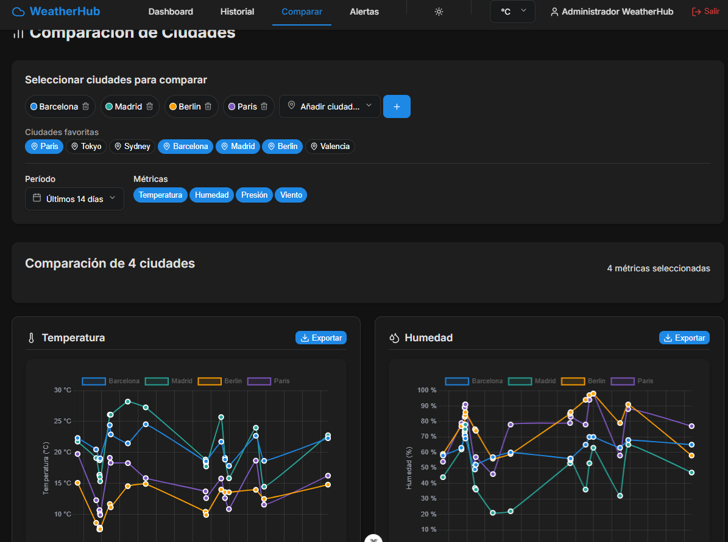Open the Administrador WeatherHub user profile
The width and height of the screenshot is (728, 542).
tap(612, 12)
